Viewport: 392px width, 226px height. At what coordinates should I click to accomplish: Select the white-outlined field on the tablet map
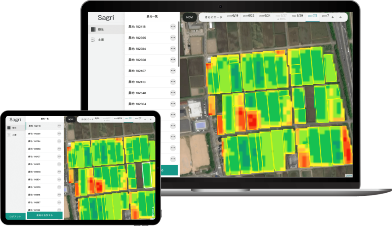147,175
